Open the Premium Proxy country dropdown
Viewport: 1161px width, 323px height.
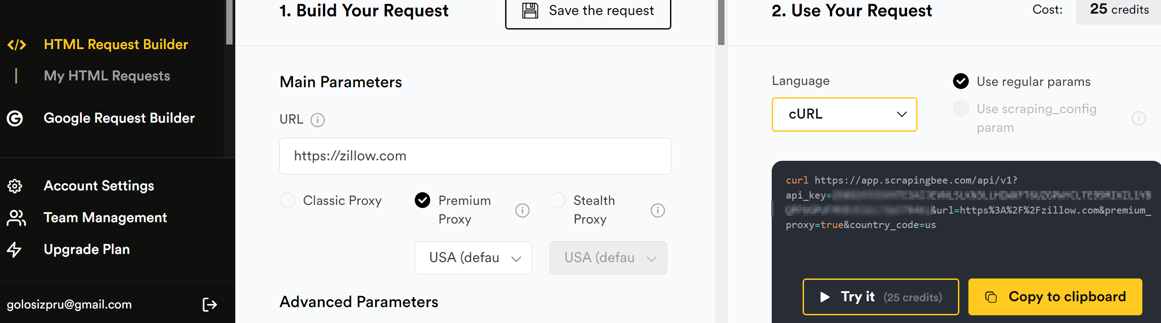pos(473,258)
